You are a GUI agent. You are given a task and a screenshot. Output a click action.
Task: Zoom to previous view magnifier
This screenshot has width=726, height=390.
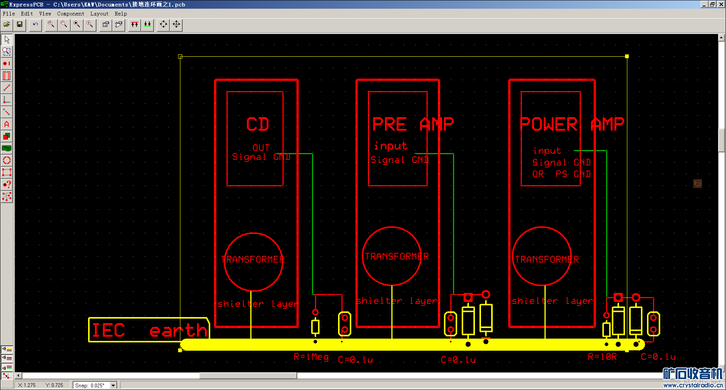(x=90, y=25)
